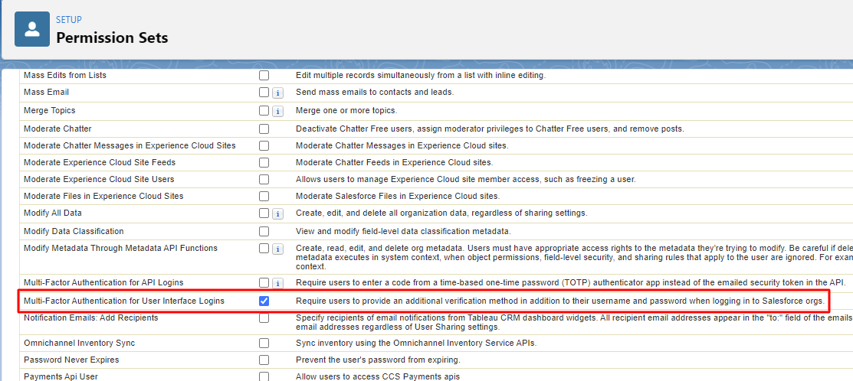This screenshot has width=853, height=381.
Task: Open info icon for Modify Metadata Through Metadata API
Action: click(278, 249)
